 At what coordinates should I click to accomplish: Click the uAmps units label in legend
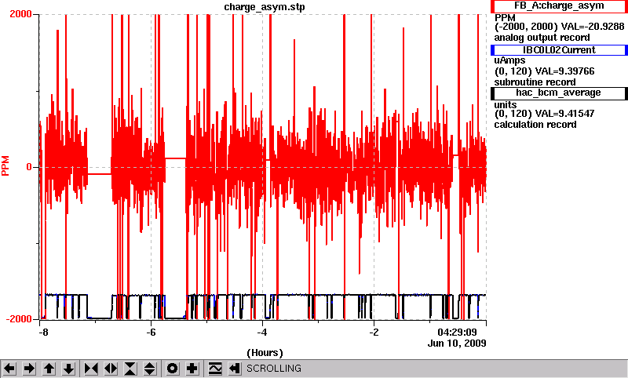(509, 60)
